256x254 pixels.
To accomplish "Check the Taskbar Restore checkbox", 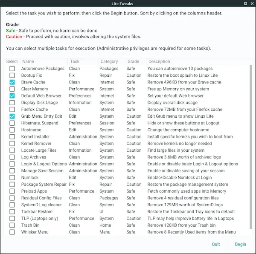I will coord(12,212).
